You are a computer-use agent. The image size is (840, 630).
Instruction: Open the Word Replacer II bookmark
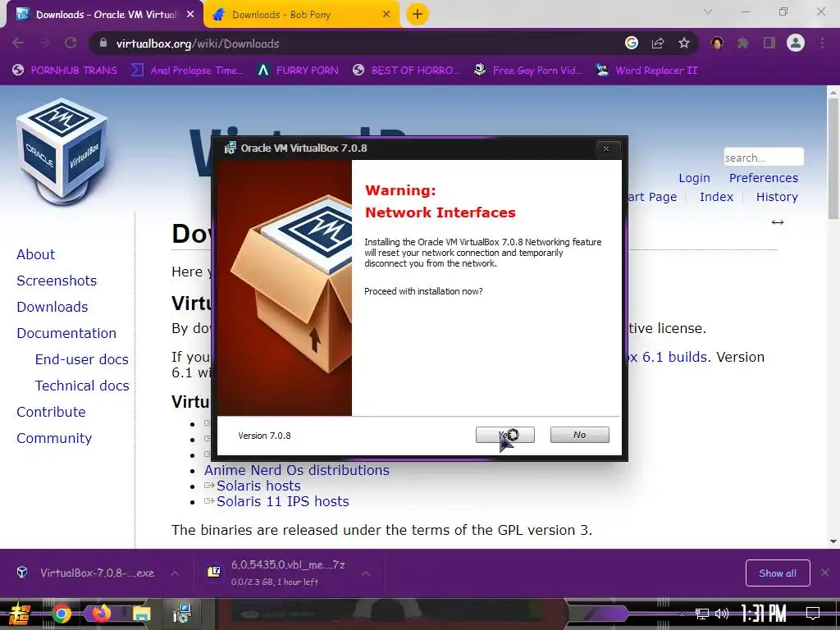[x=647, y=71]
